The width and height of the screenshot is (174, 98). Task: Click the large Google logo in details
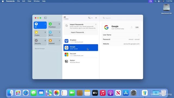(x=106, y=27)
